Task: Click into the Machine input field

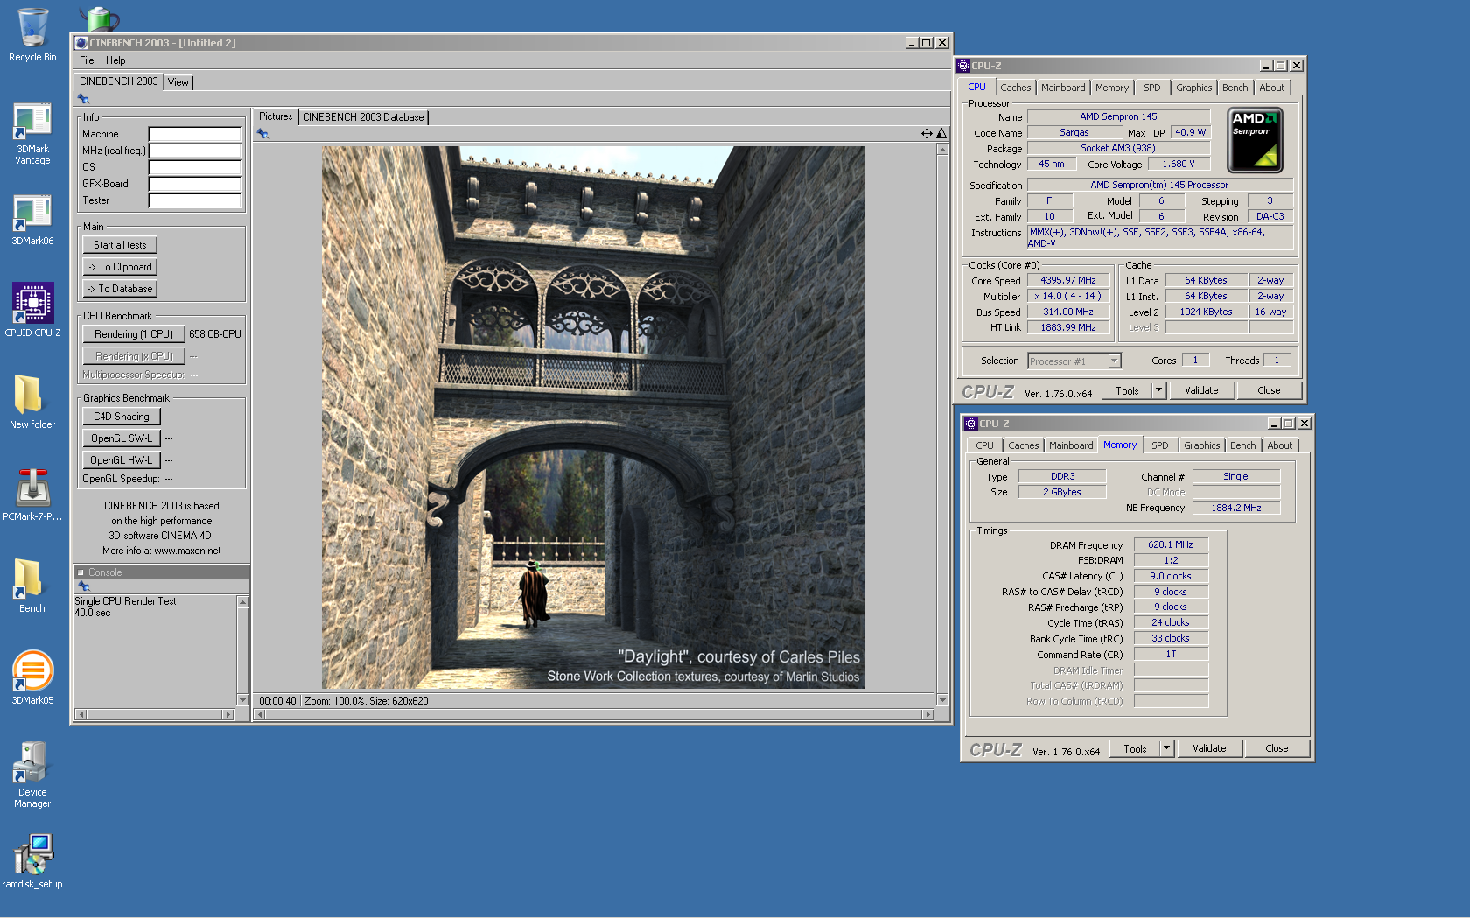Action: (x=194, y=134)
